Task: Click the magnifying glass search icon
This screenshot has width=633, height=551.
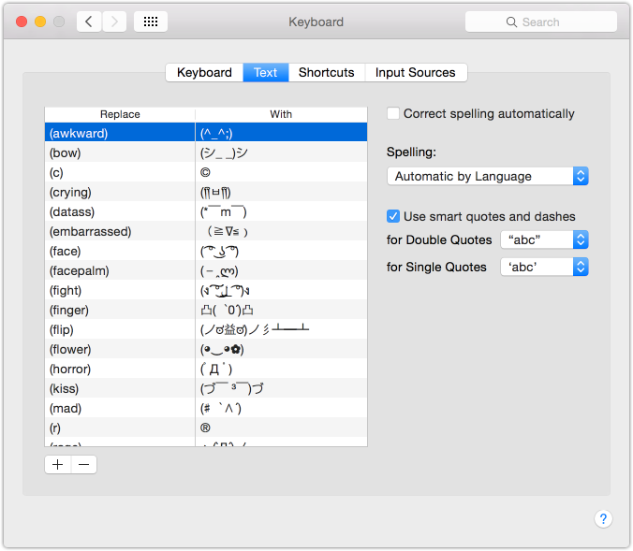Action: point(511,22)
